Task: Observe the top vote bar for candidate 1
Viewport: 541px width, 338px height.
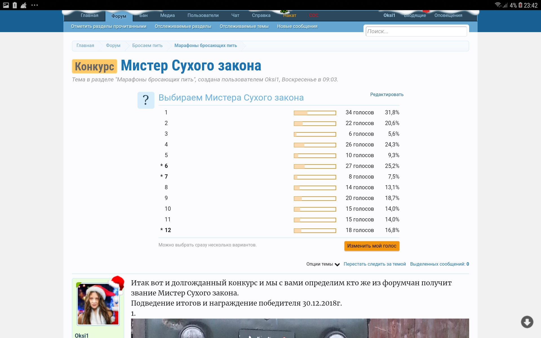Action: pos(315,113)
